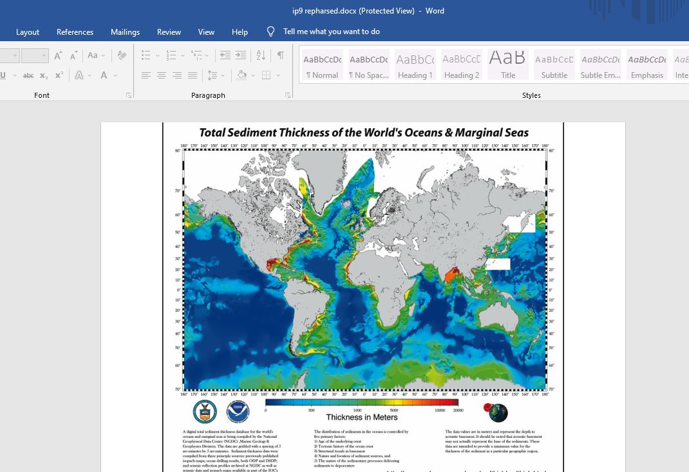Apply the Subtle Emphasis style

pyautogui.click(x=601, y=65)
